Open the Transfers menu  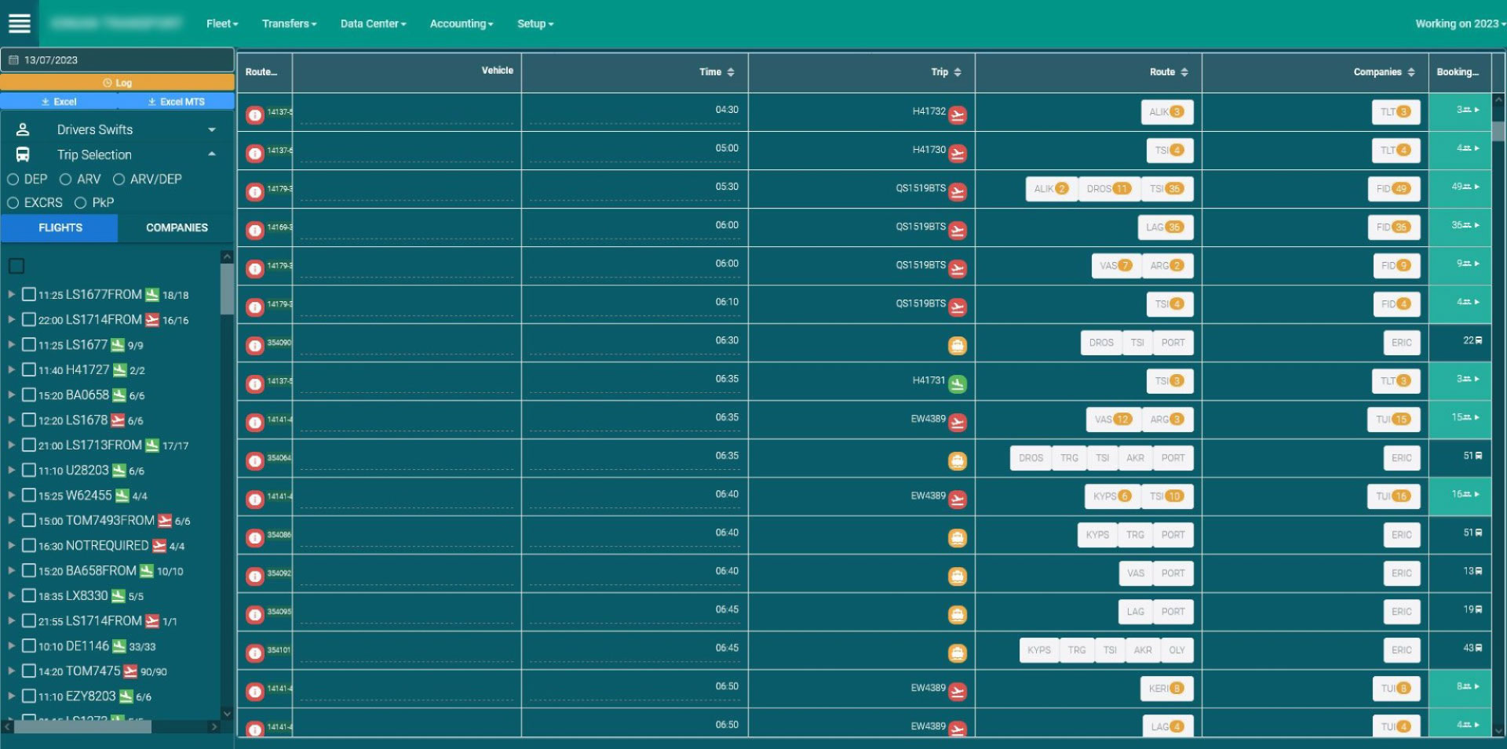pyautogui.click(x=289, y=24)
